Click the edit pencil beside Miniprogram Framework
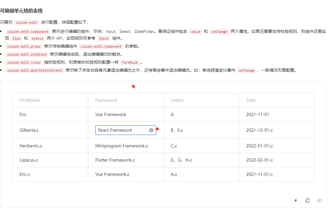The height and width of the screenshot is (214, 333). [147, 146]
